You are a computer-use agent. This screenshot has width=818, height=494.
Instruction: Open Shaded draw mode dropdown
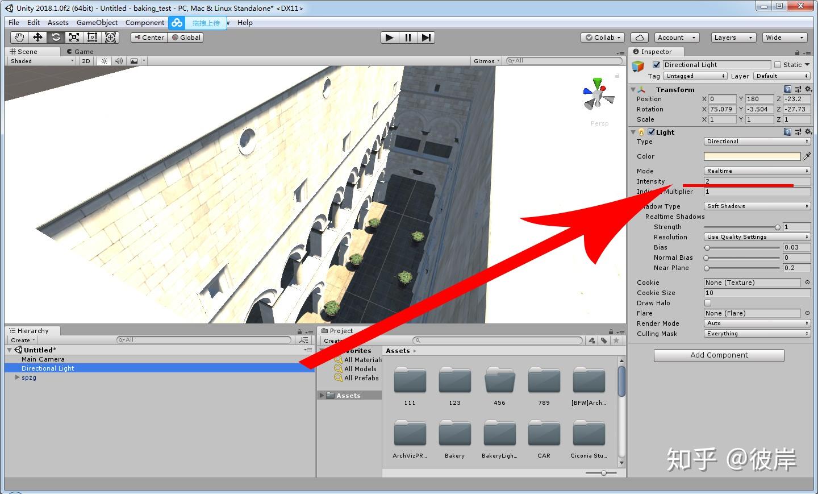(42, 61)
